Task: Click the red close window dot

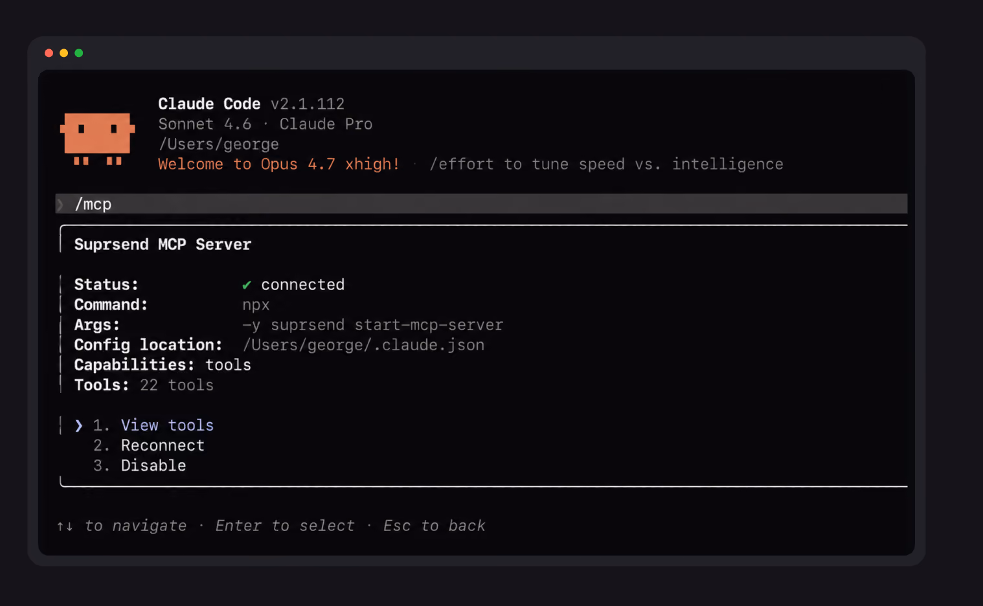Action: point(49,53)
